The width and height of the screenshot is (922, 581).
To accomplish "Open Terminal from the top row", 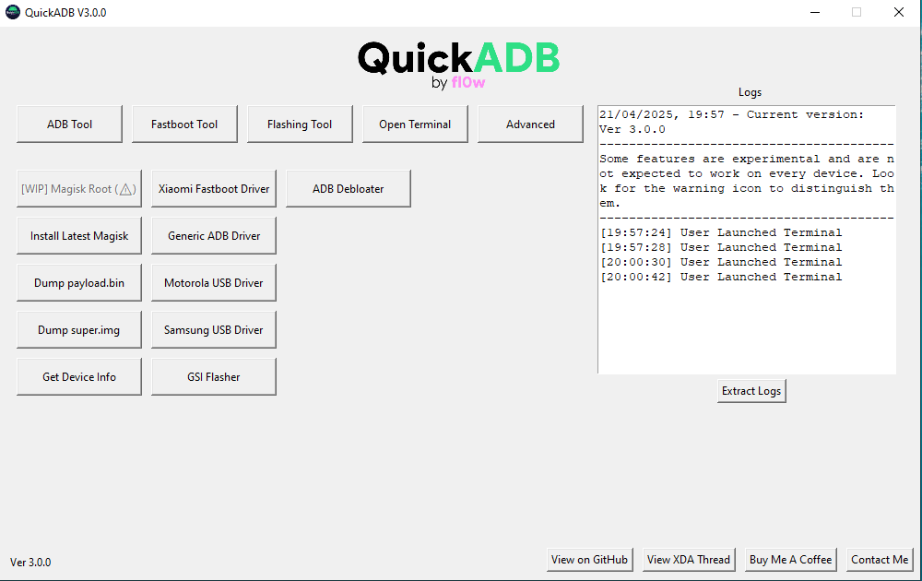I will 415,124.
